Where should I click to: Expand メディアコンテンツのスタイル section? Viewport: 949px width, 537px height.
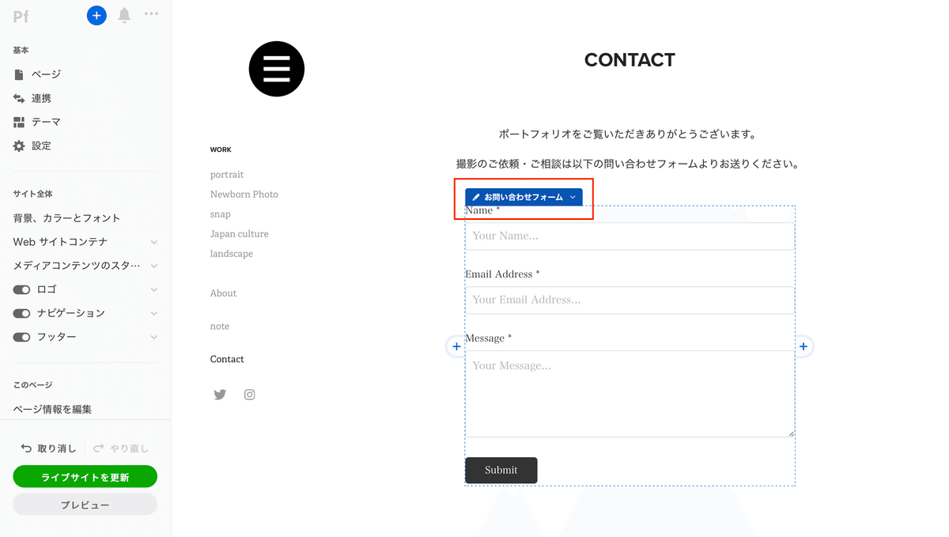click(x=154, y=266)
